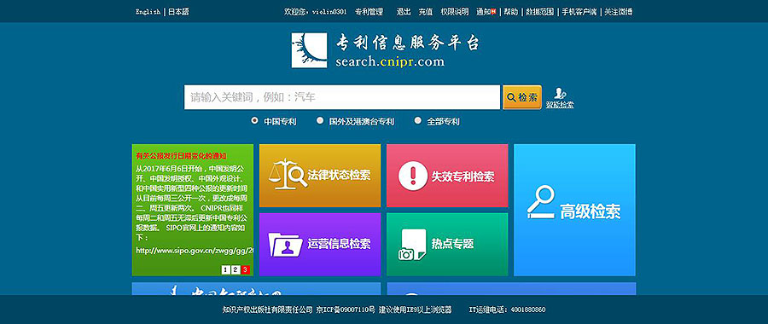The height and width of the screenshot is (324, 768).
Task: Open 专利管理 in the top menu
Action: point(369,12)
